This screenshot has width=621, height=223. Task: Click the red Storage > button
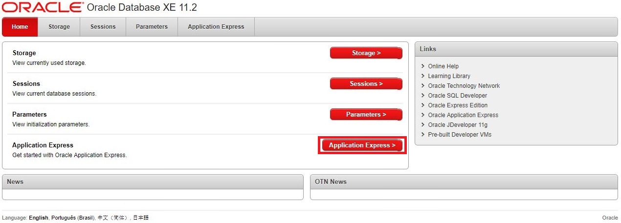[366, 53]
